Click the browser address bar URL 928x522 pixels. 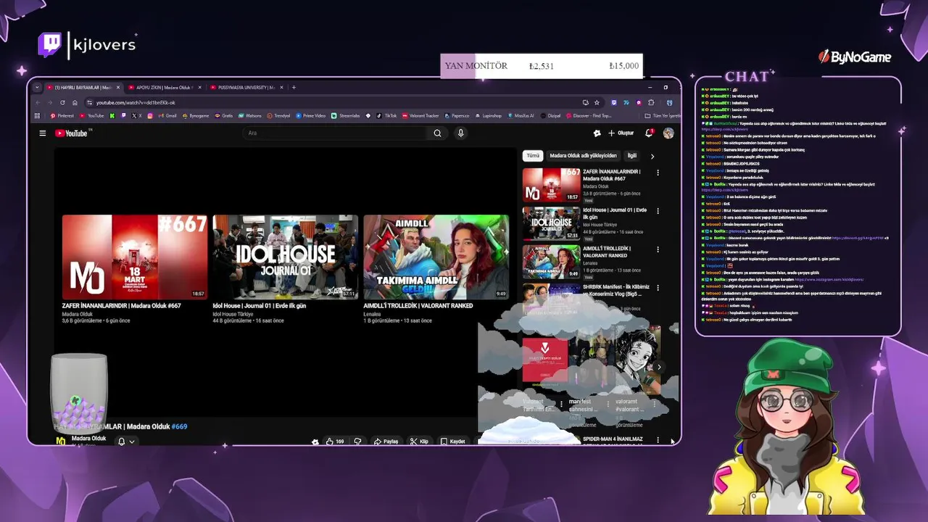[136, 102]
